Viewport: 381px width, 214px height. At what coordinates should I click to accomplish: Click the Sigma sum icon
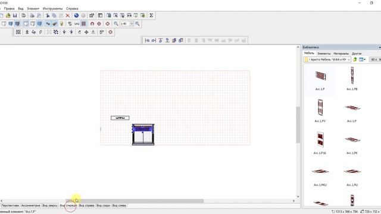(151, 15)
